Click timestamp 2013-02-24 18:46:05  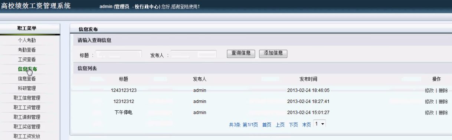308,90
